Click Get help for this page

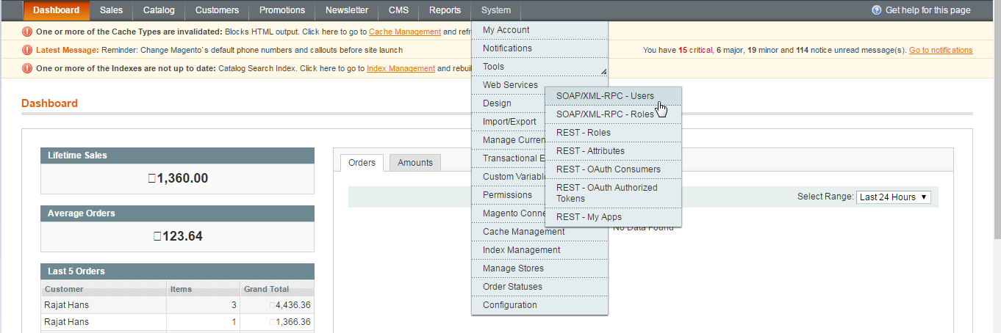pos(928,10)
